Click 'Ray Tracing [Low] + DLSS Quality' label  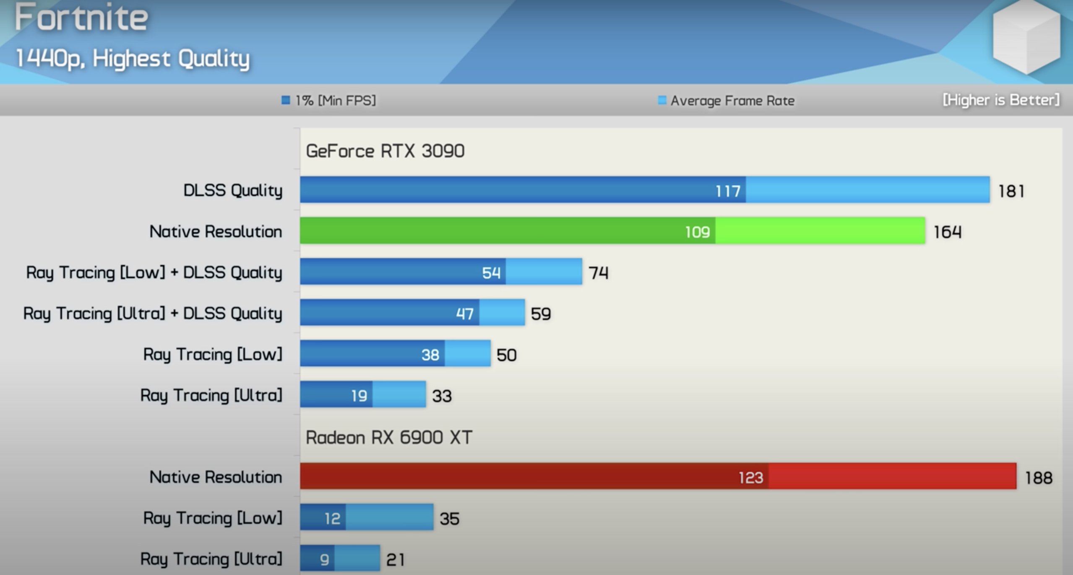pos(154,273)
